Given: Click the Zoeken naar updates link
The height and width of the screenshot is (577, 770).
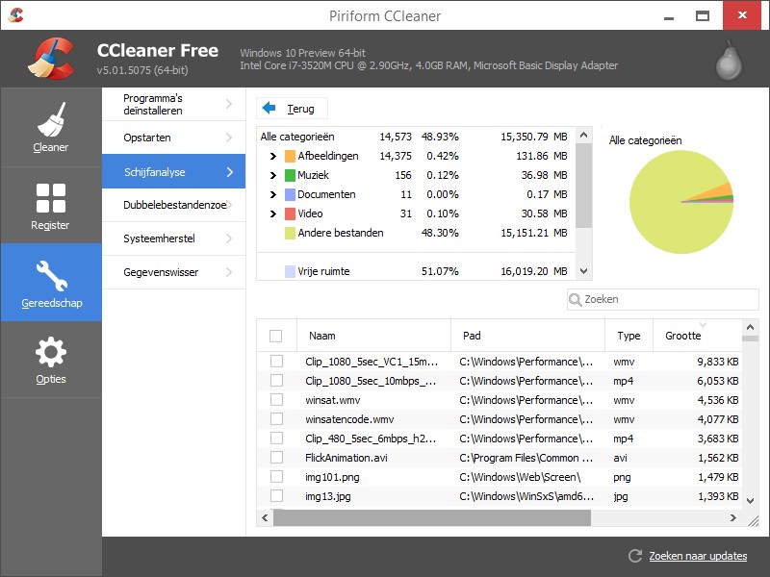Looking at the screenshot, I should pyautogui.click(x=697, y=556).
